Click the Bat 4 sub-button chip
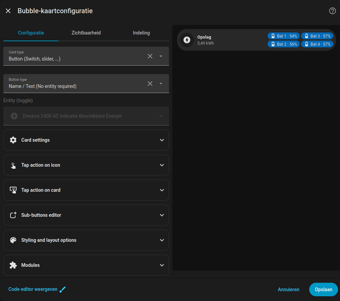Image resolution: width=340 pixels, height=301 pixels. click(x=317, y=44)
